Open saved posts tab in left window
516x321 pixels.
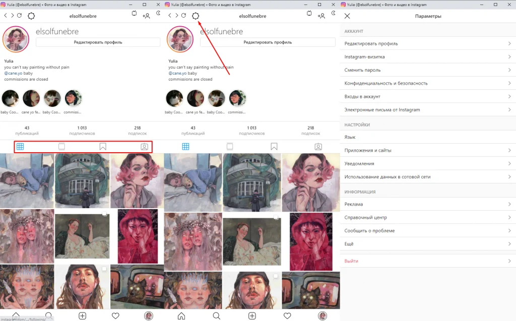tap(103, 147)
